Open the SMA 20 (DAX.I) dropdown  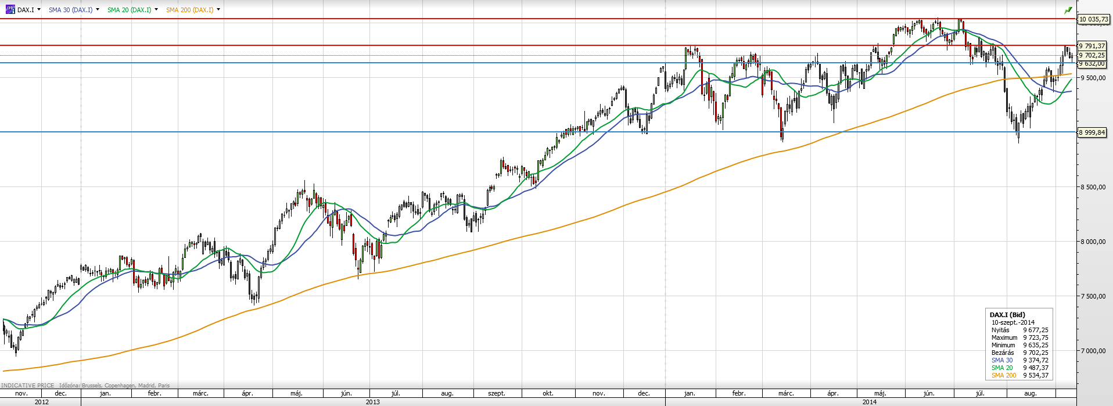(x=156, y=9)
